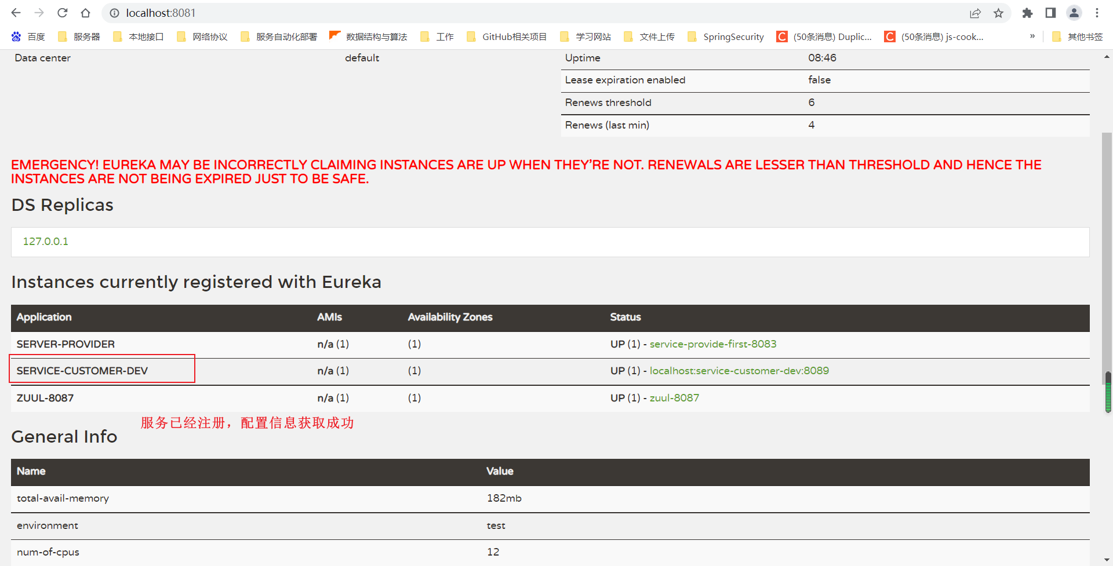Click the AMIs column header
This screenshot has height=566, width=1113.
click(329, 317)
